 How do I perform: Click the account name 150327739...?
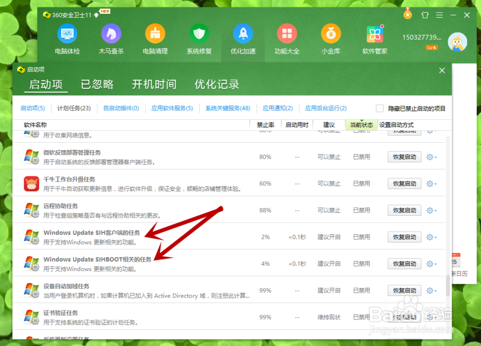tap(421, 37)
